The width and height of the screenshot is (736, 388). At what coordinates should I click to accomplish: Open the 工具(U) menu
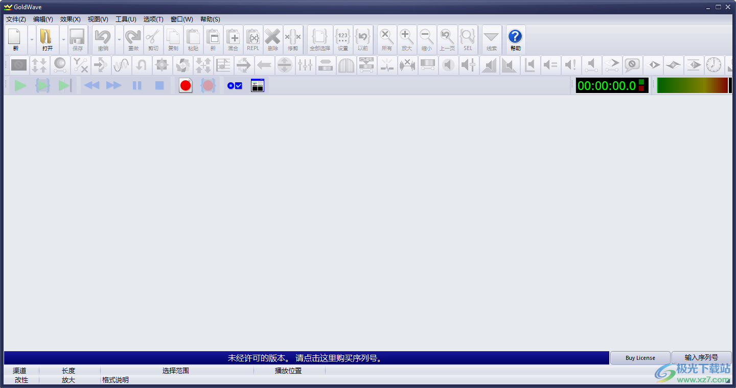126,19
